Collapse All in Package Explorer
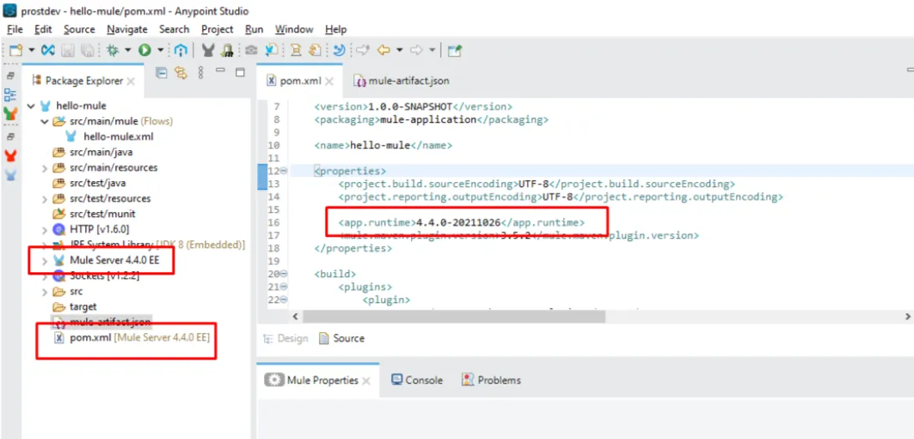The width and height of the screenshot is (914, 439). pos(161,73)
